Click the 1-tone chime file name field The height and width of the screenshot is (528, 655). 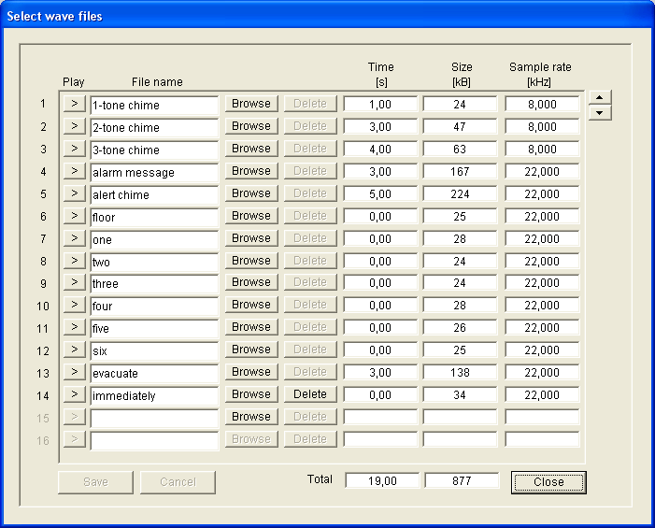coord(154,106)
